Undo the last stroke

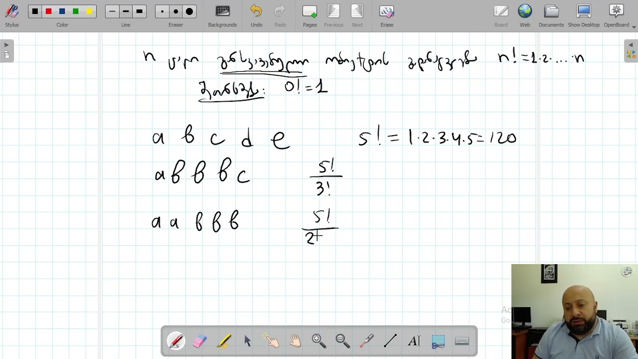click(x=256, y=16)
